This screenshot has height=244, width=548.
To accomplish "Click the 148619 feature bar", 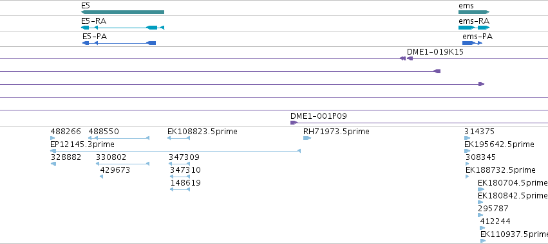I will tap(180, 189).
